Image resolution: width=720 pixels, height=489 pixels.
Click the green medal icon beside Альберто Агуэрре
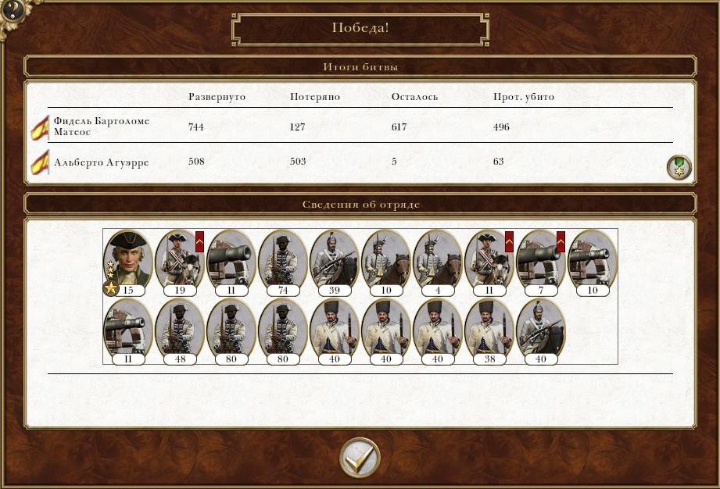coord(679,167)
